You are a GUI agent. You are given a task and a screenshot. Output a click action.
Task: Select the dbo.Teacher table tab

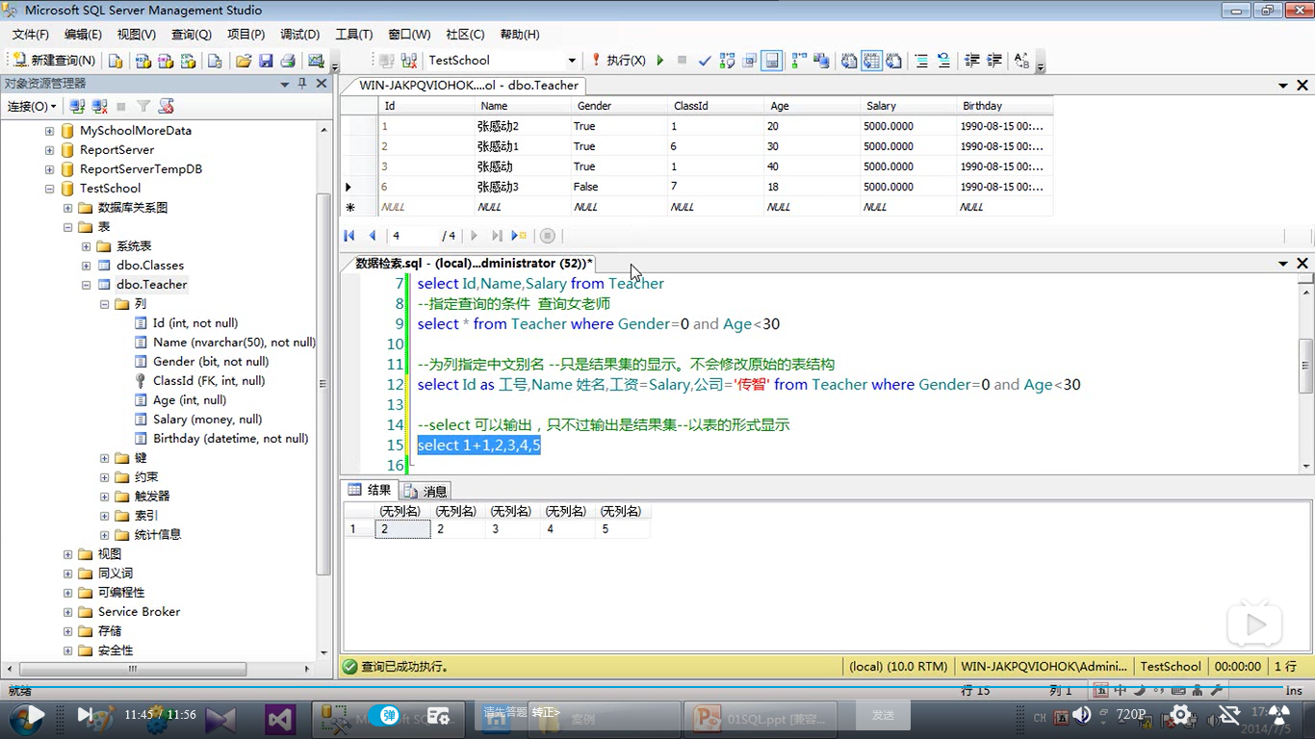(x=469, y=85)
